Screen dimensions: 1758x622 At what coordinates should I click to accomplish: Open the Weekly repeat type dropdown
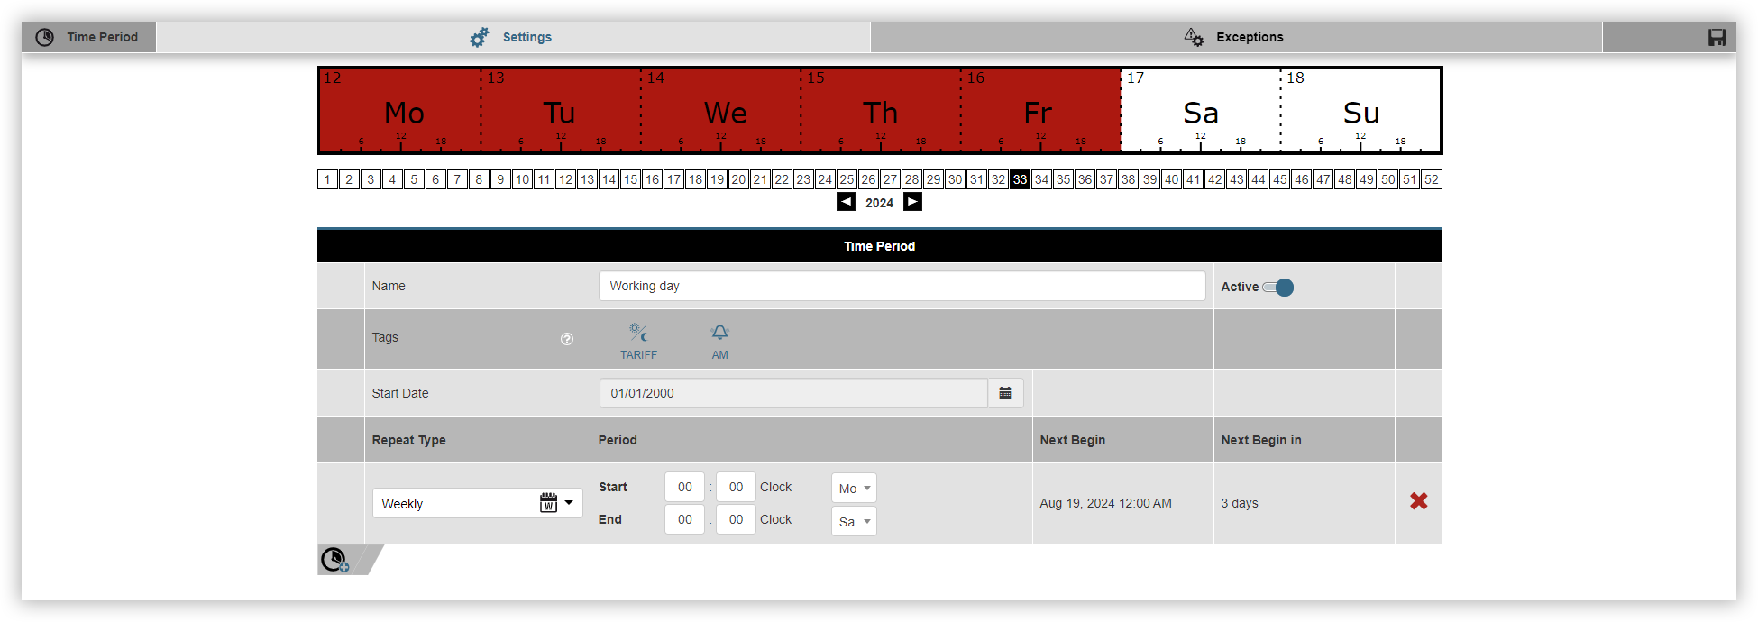click(x=477, y=503)
